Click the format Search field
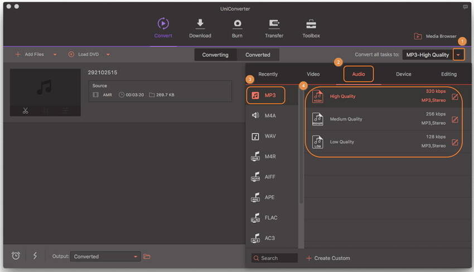The height and width of the screenshot is (272, 474). point(274,258)
